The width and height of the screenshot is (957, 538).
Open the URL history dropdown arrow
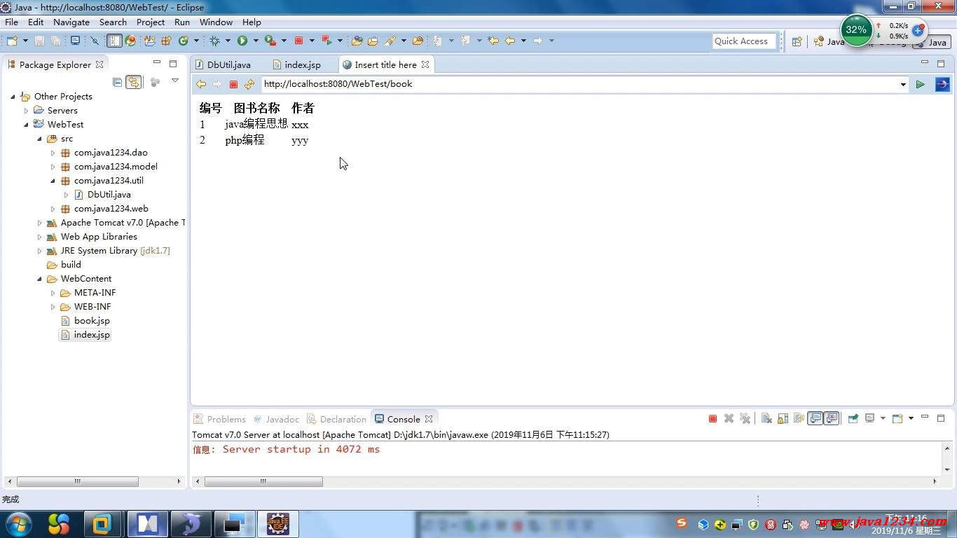903,84
